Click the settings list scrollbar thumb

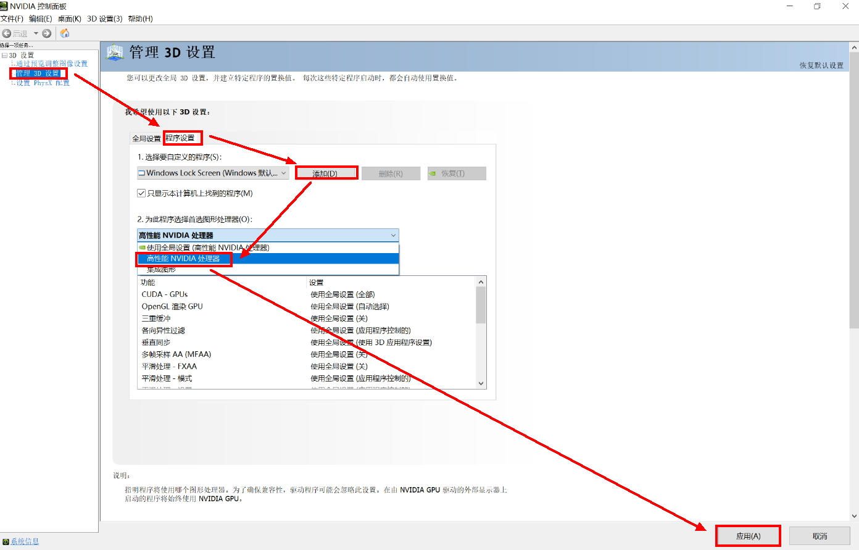click(481, 306)
